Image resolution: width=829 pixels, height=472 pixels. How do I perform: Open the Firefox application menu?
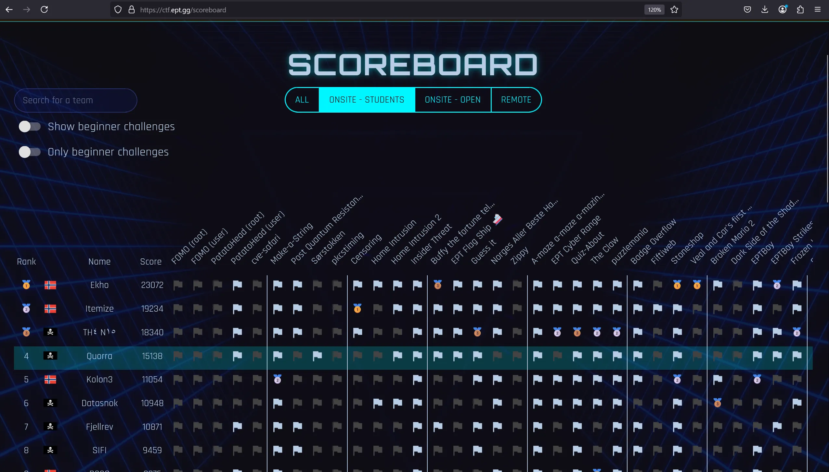tap(818, 9)
